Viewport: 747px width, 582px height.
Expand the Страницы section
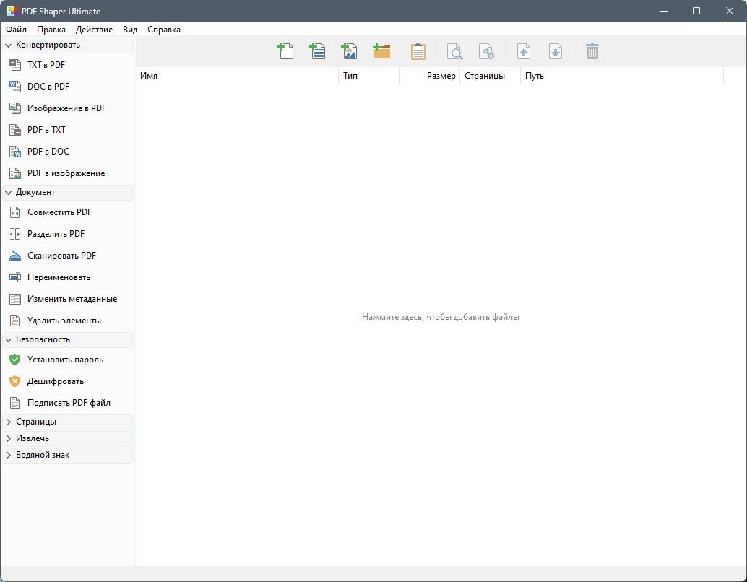coord(36,422)
